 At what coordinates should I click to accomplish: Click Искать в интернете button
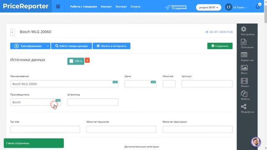pos(111,46)
